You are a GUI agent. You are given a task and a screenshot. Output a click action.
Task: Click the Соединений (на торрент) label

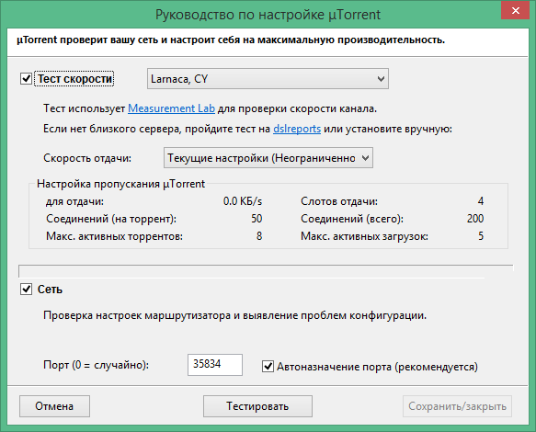pyautogui.click(x=111, y=219)
